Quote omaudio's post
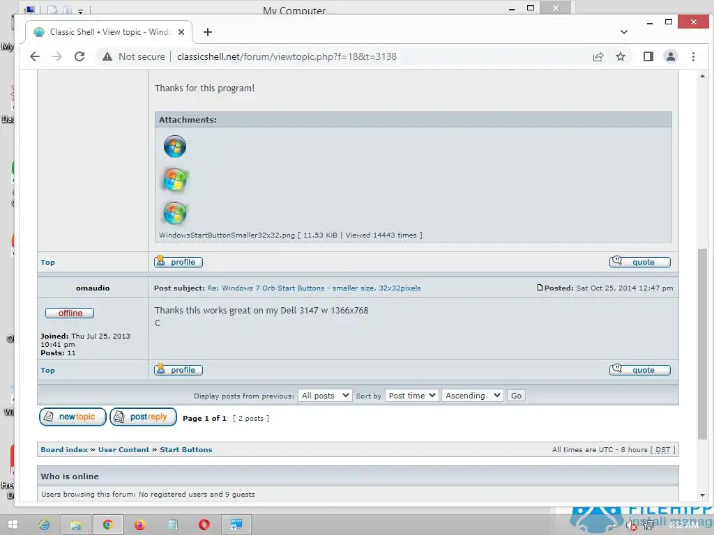Screen dimensions: 714x535 point(640,370)
